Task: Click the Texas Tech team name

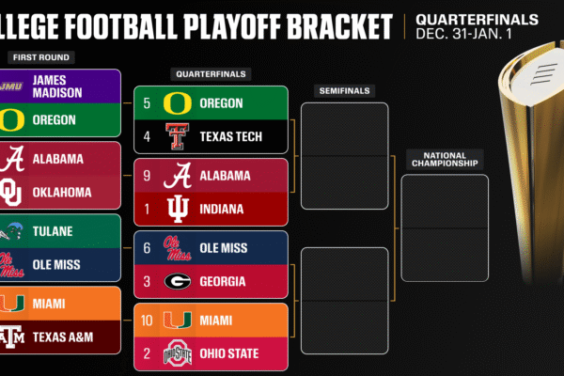Action: (x=229, y=137)
